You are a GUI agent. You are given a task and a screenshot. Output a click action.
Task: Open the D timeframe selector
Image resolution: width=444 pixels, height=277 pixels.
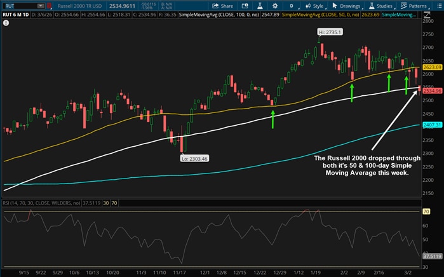coord(292,6)
